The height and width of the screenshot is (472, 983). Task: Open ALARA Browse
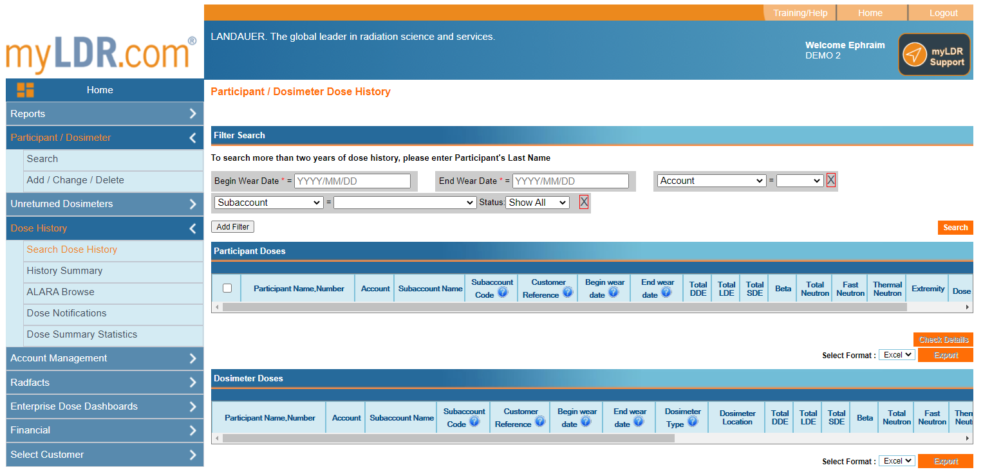[113, 292]
